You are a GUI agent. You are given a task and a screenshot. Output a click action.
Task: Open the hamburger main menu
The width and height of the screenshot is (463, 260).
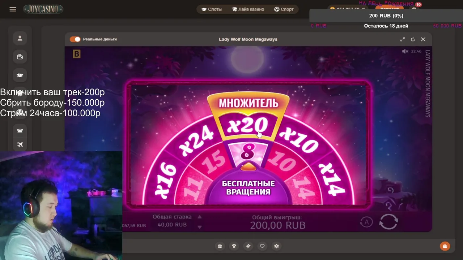pyautogui.click(x=13, y=9)
